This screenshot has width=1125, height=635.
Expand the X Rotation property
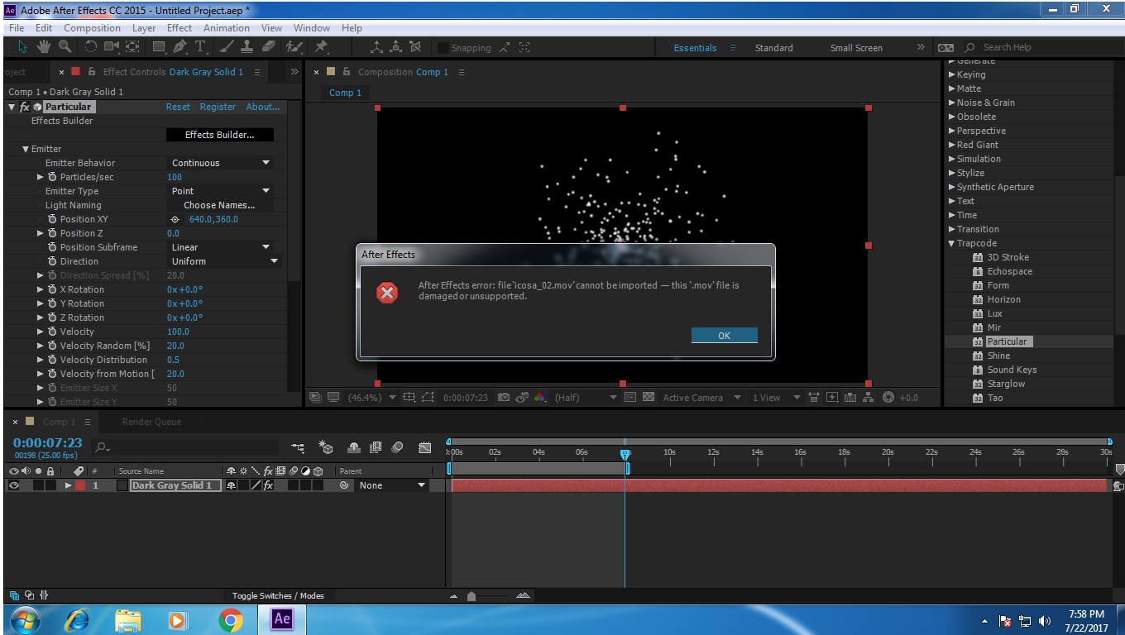coord(41,289)
